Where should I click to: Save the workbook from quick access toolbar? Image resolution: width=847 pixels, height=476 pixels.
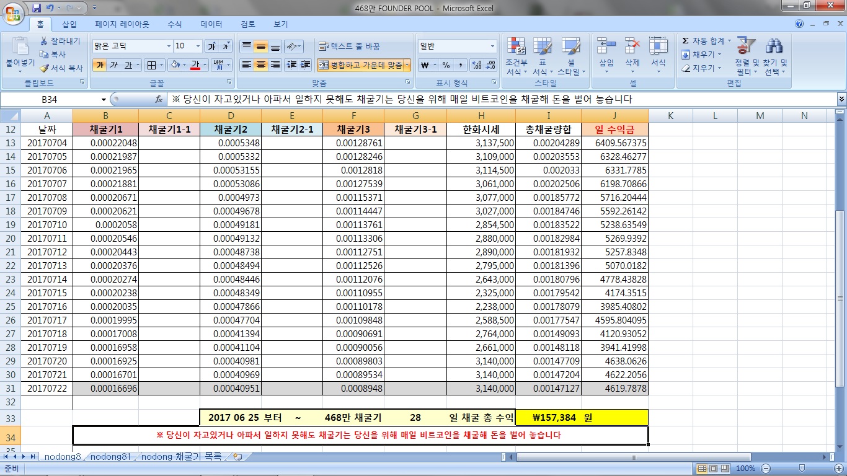(37, 8)
